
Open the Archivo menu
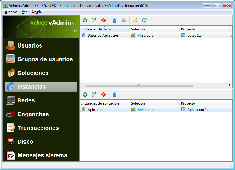pyautogui.click(x=11, y=12)
